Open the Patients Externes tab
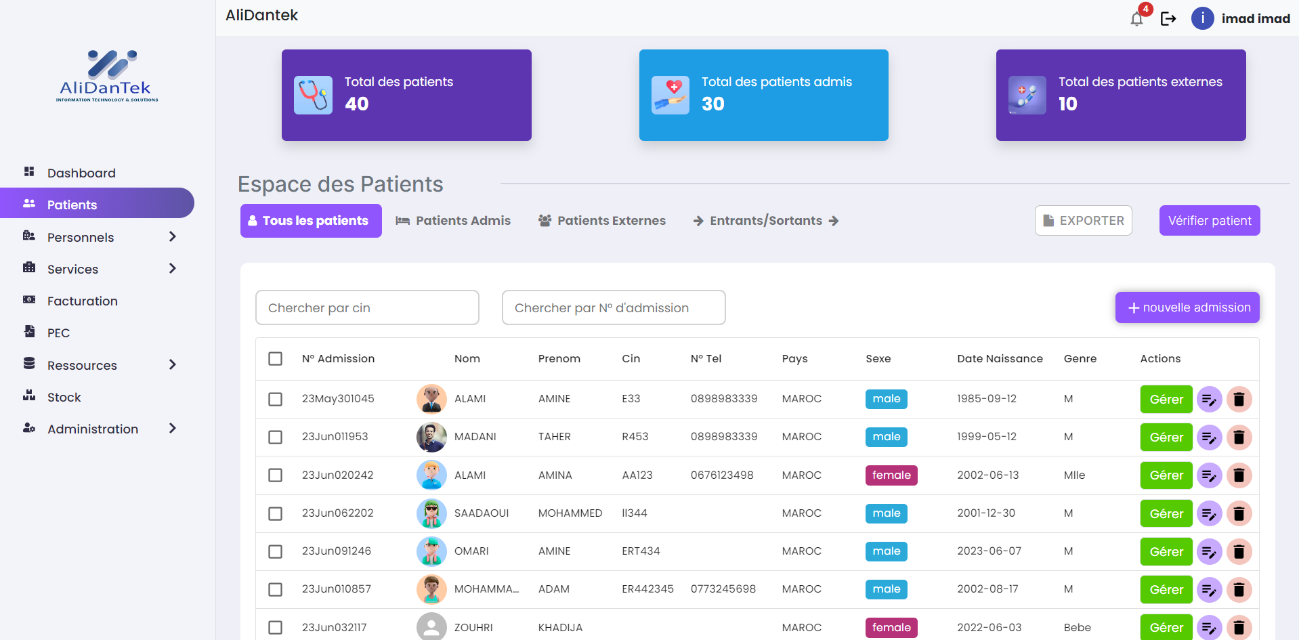Viewport: 1299px width, 640px height. coord(602,221)
